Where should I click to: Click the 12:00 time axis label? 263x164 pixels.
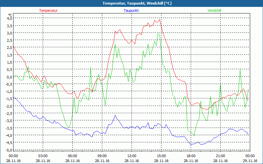tap(132, 156)
